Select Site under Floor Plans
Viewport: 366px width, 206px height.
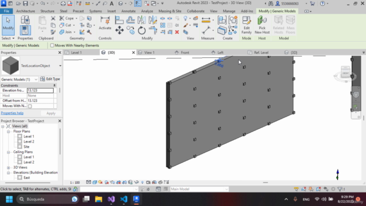coord(26,146)
